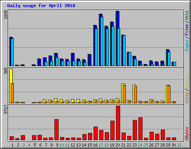Click the day 1 cyan pages bar
Image resolution: width=191 pixels, height=149 pixels.
tap(12, 52)
